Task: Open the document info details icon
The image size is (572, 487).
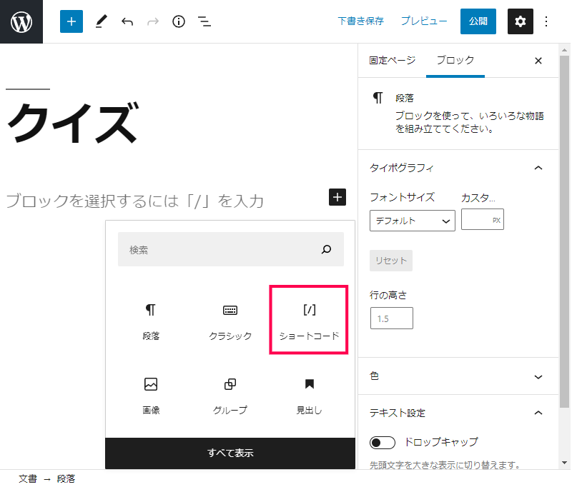Action: [x=179, y=21]
